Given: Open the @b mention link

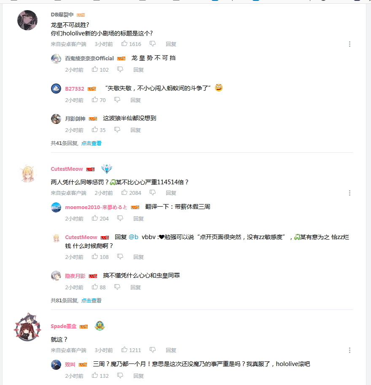Looking at the screenshot, I should [x=134, y=237].
